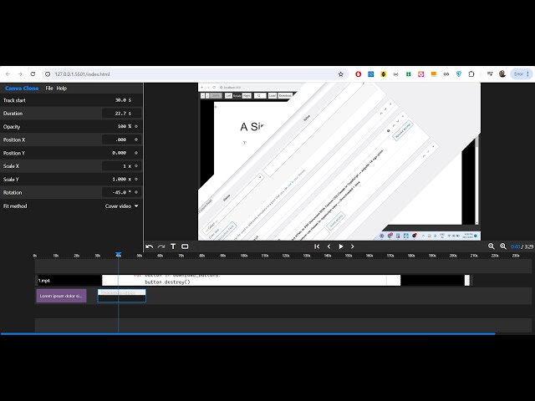535x401 pixels.
Task: Step back one frame with left chevron
Action: pyautogui.click(x=329, y=246)
